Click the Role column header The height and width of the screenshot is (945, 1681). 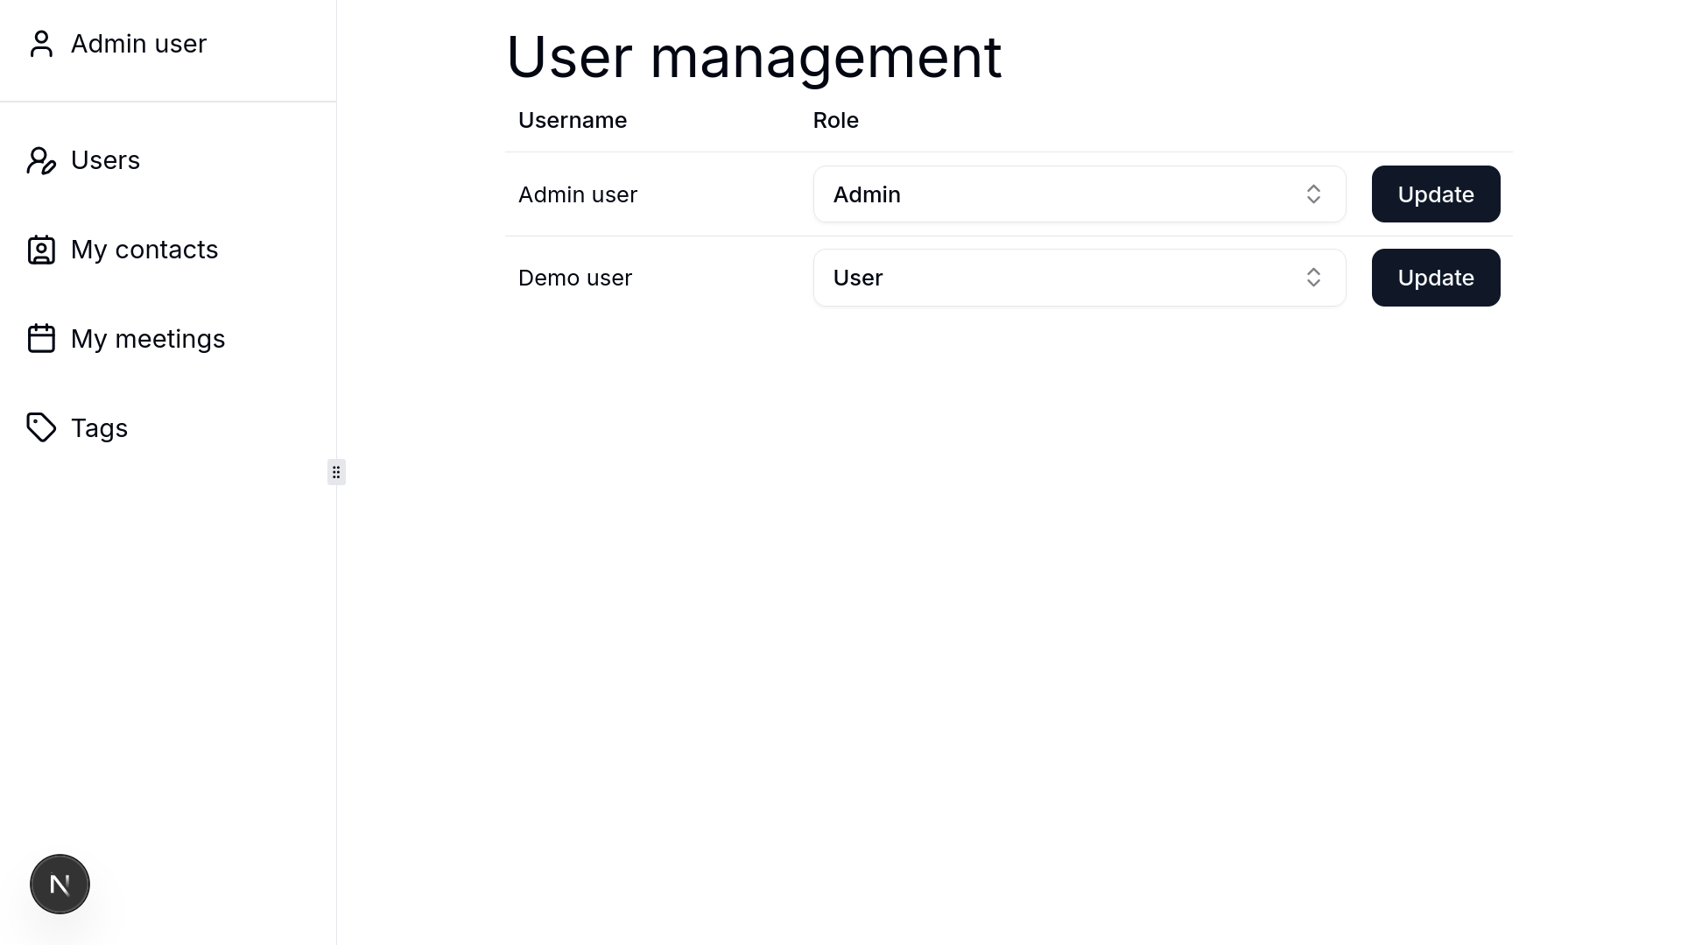tap(835, 120)
